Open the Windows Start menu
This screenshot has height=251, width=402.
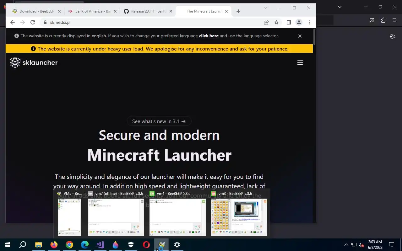8,245
